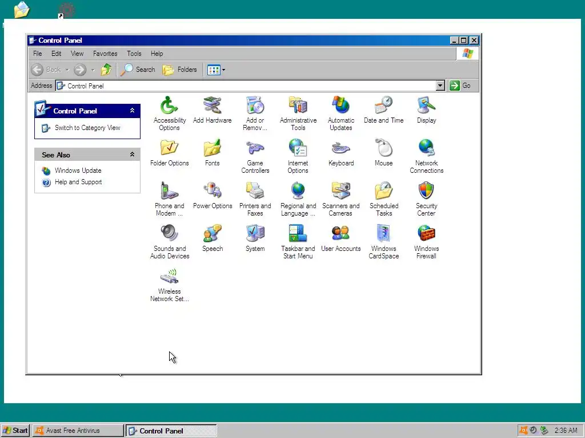This screenshot has width=585, height=438.
Task: Open the Start menu
Action: [x=15, y=431]
